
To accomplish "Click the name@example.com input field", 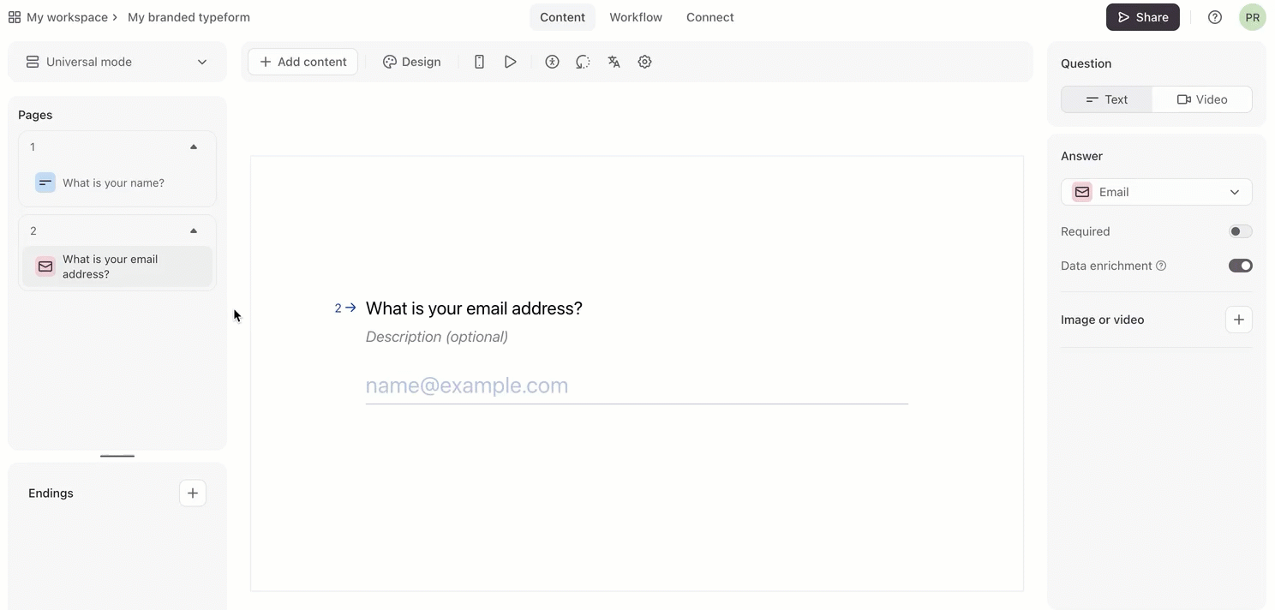I will [x=637, y=386].
